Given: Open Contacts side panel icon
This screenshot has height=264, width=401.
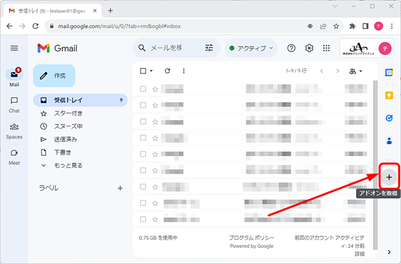Looking at the screenshot, I should [389, 140].
